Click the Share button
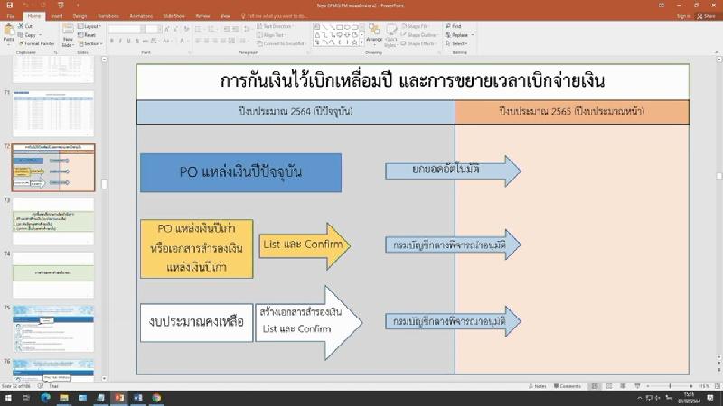The height and width of the screenshot is (406, 723). [x=705, y=15]
